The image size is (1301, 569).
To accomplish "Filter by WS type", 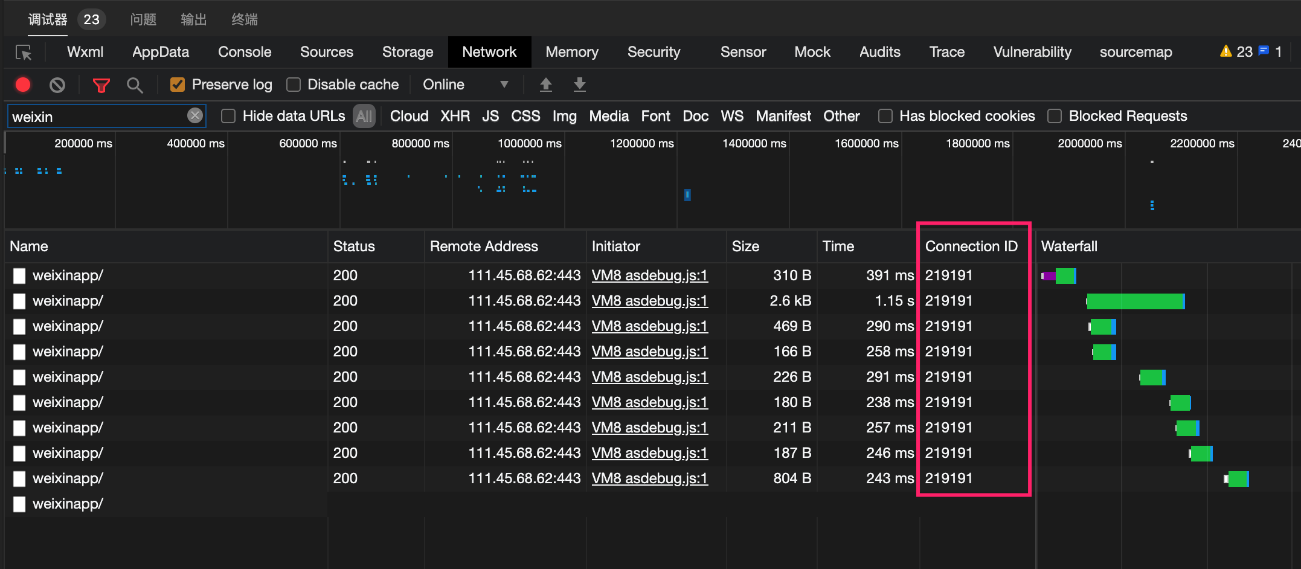I will click(732, 116).
